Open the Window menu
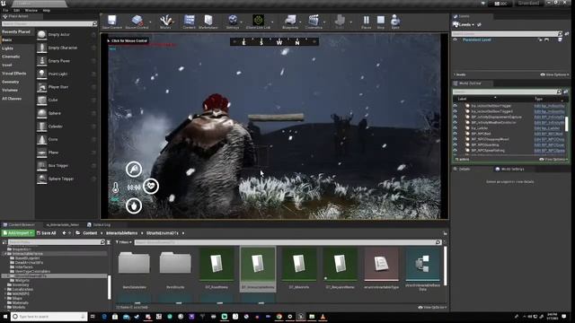 click(31, 10)
